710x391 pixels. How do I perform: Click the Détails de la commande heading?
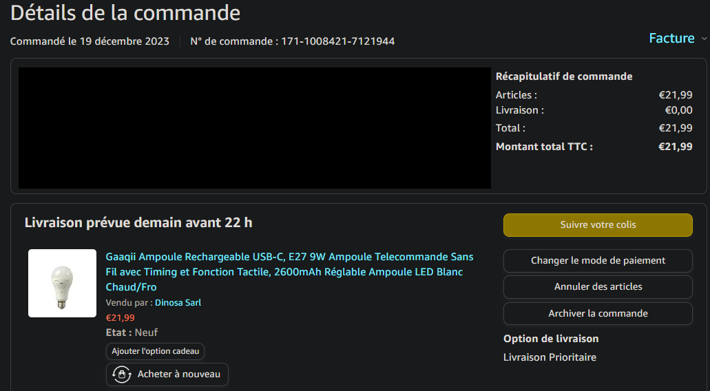click(125, 12)
